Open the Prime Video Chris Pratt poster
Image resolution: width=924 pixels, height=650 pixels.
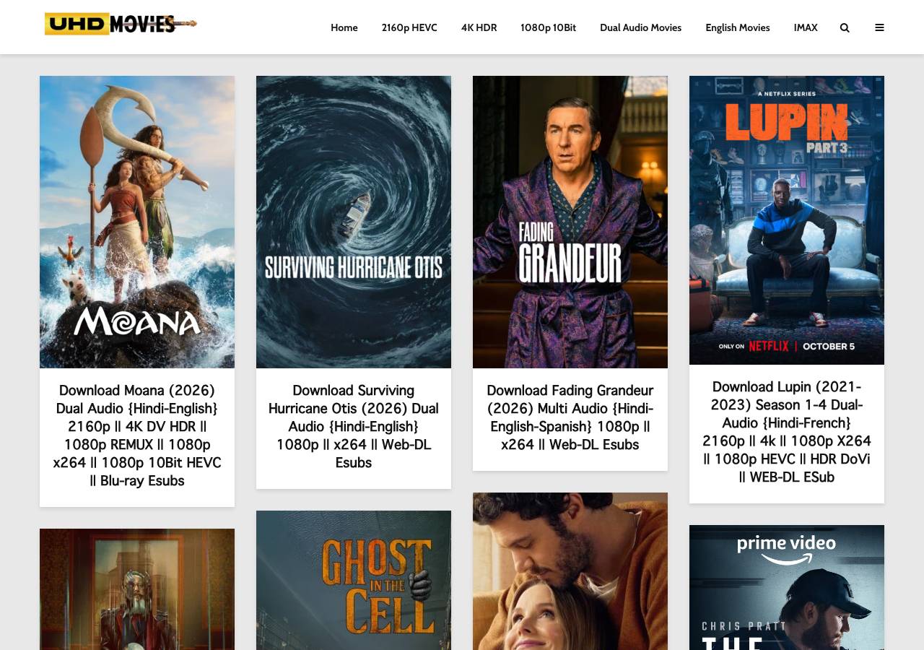point(787,587)
